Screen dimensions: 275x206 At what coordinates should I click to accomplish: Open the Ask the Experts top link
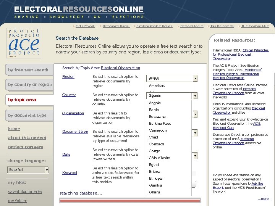[x=222, y=26]
